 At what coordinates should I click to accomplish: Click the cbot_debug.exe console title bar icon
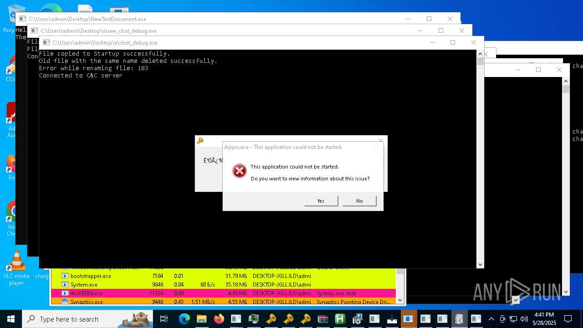(46, 42)
